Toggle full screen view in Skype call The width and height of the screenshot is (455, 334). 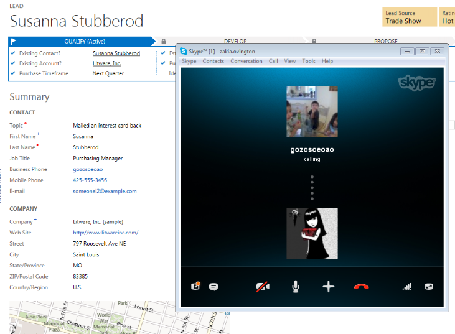(x=428, y=287)
